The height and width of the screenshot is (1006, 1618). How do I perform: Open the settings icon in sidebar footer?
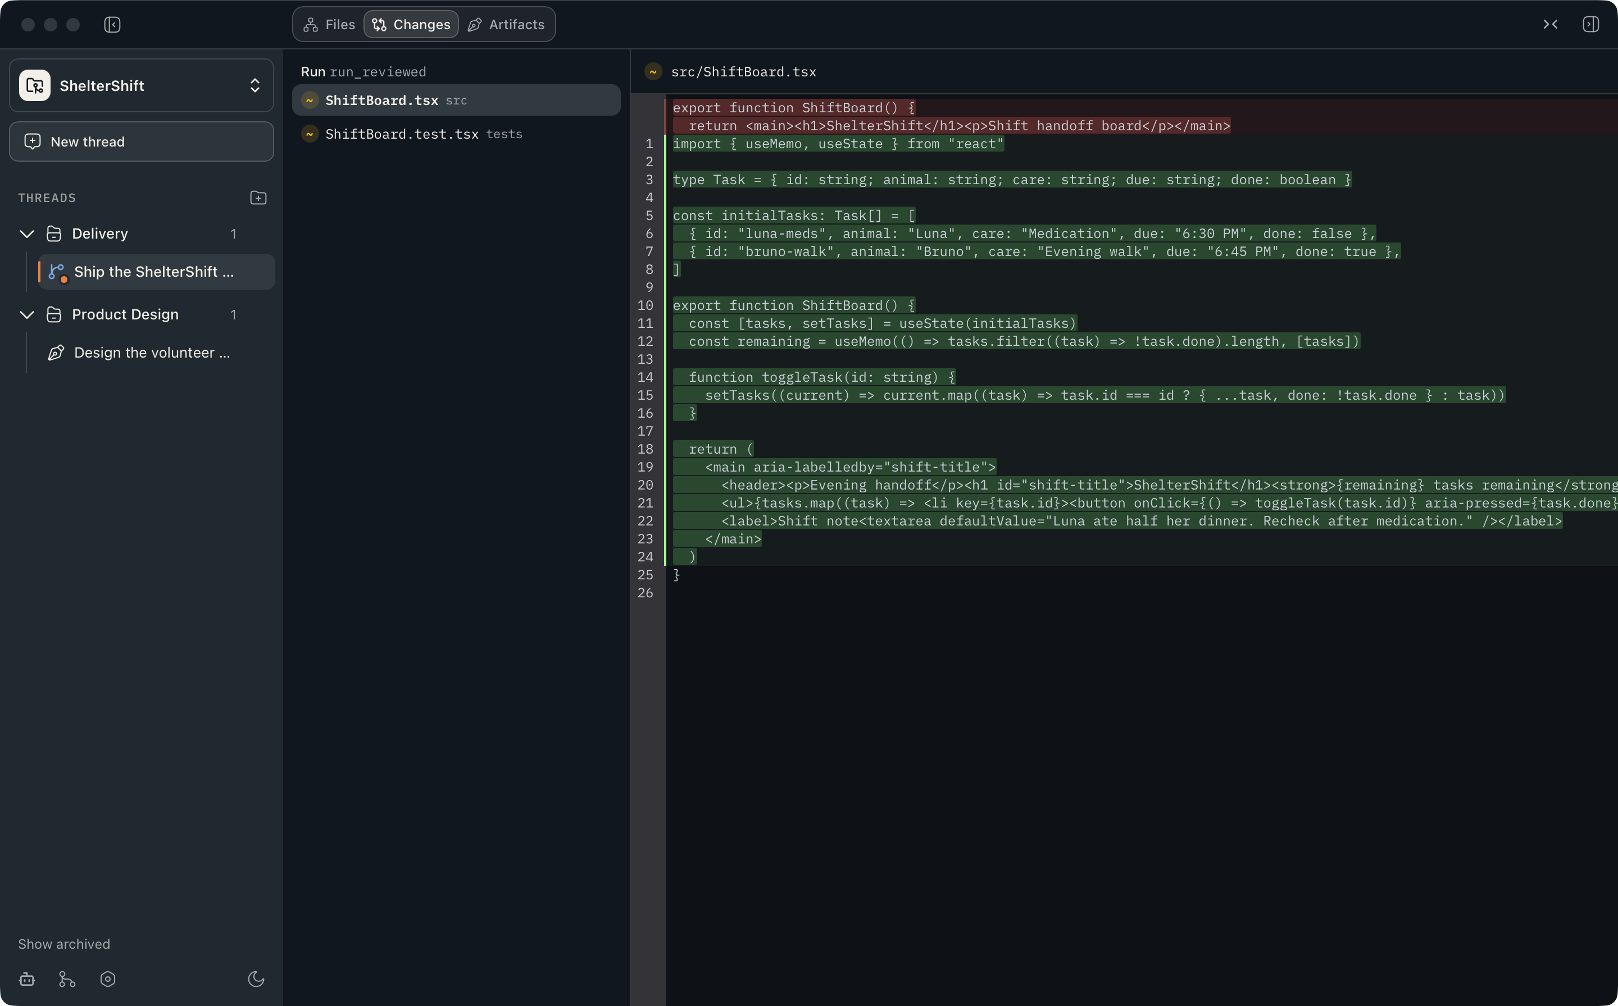[108, 980]
